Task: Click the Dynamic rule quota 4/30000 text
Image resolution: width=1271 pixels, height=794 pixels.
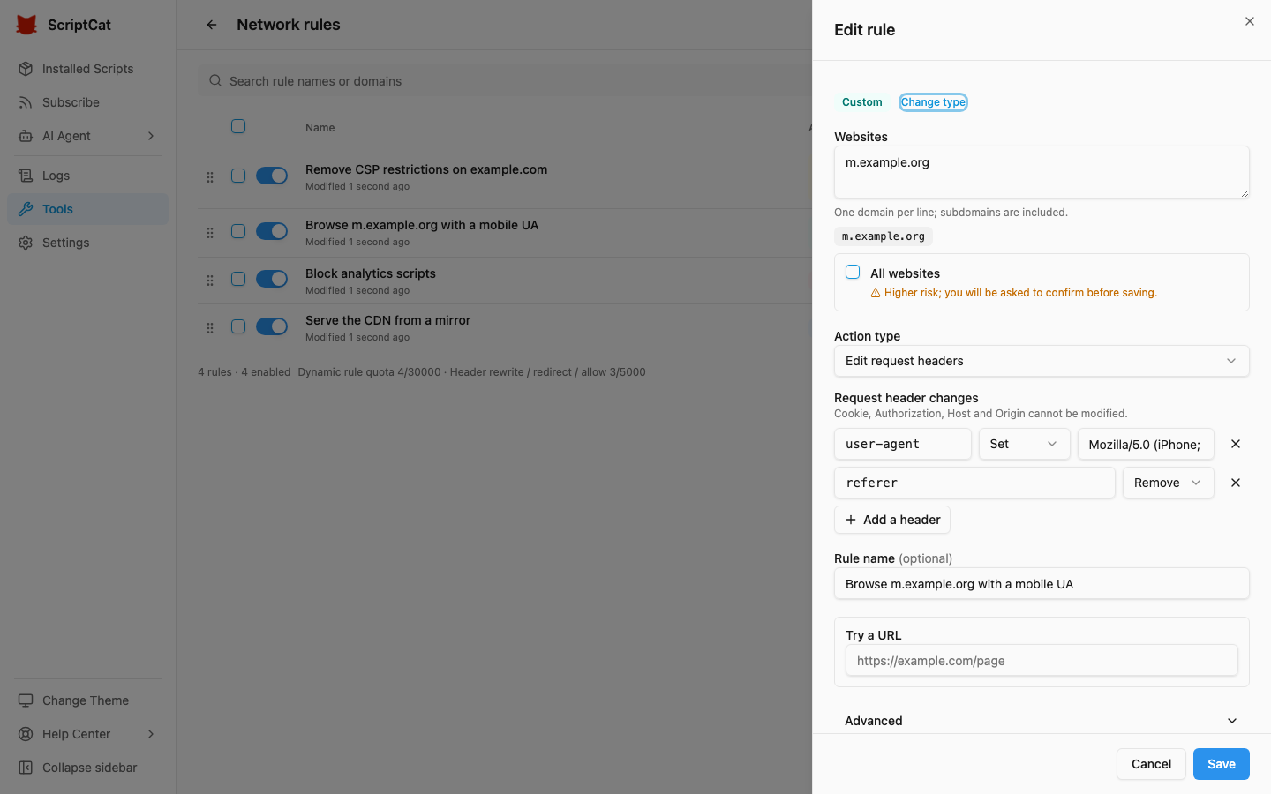Action: coord(369,372)
